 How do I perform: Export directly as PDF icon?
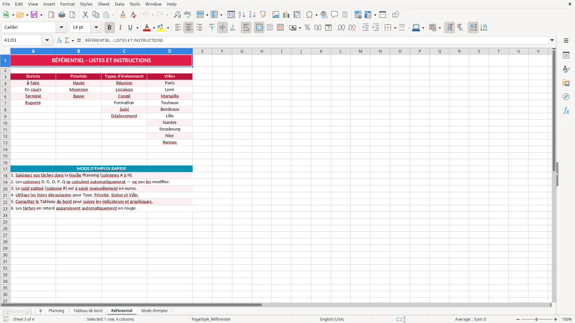pos(51,15)
